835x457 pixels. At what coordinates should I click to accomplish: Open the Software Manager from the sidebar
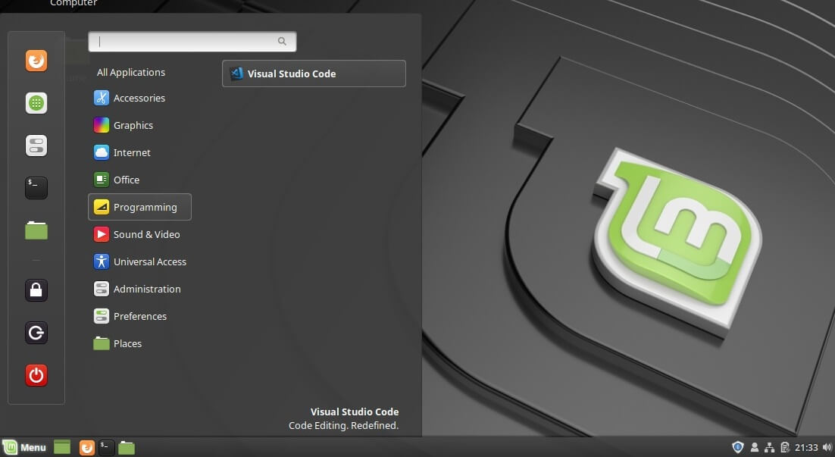pyautogui.click(x=36, y=103)
